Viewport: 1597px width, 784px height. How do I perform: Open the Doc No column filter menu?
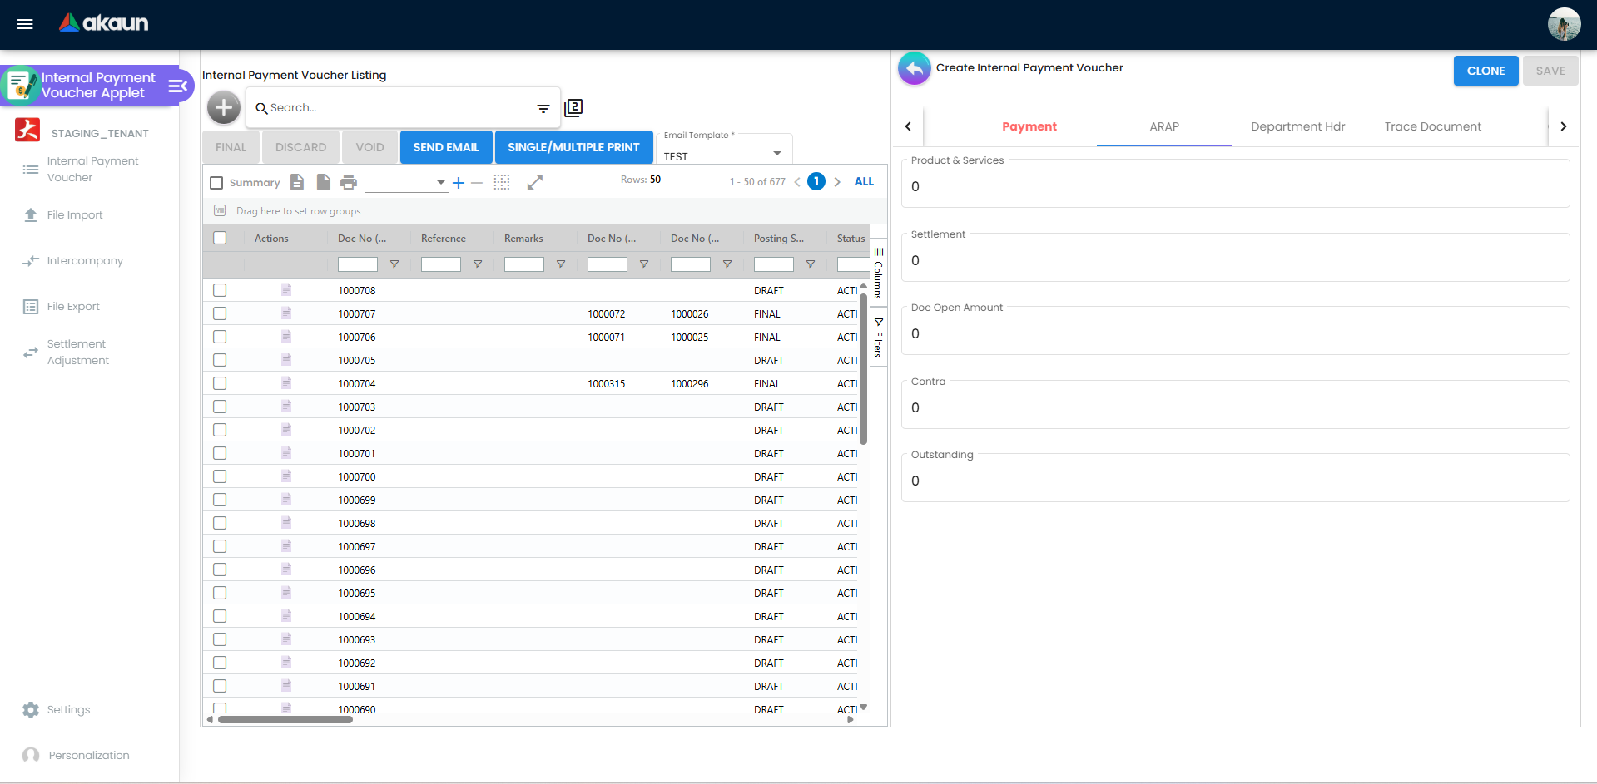tap(394, 264)
